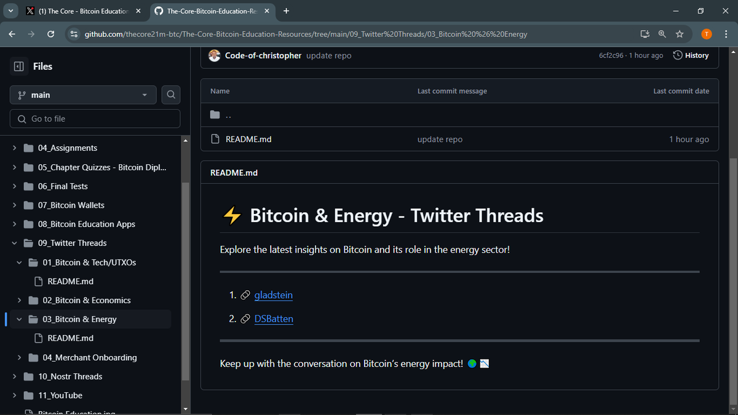Click the 04_Assignments folder icon
738x415 pixels.
click(x=28, y=148)
